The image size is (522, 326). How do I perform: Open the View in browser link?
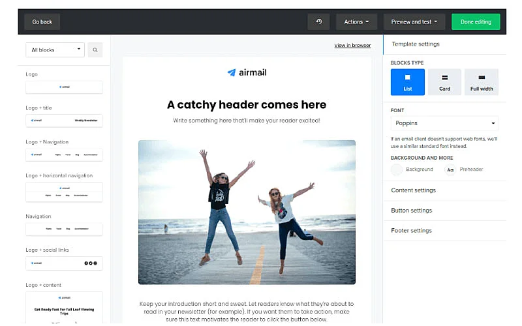click(352, 45)
